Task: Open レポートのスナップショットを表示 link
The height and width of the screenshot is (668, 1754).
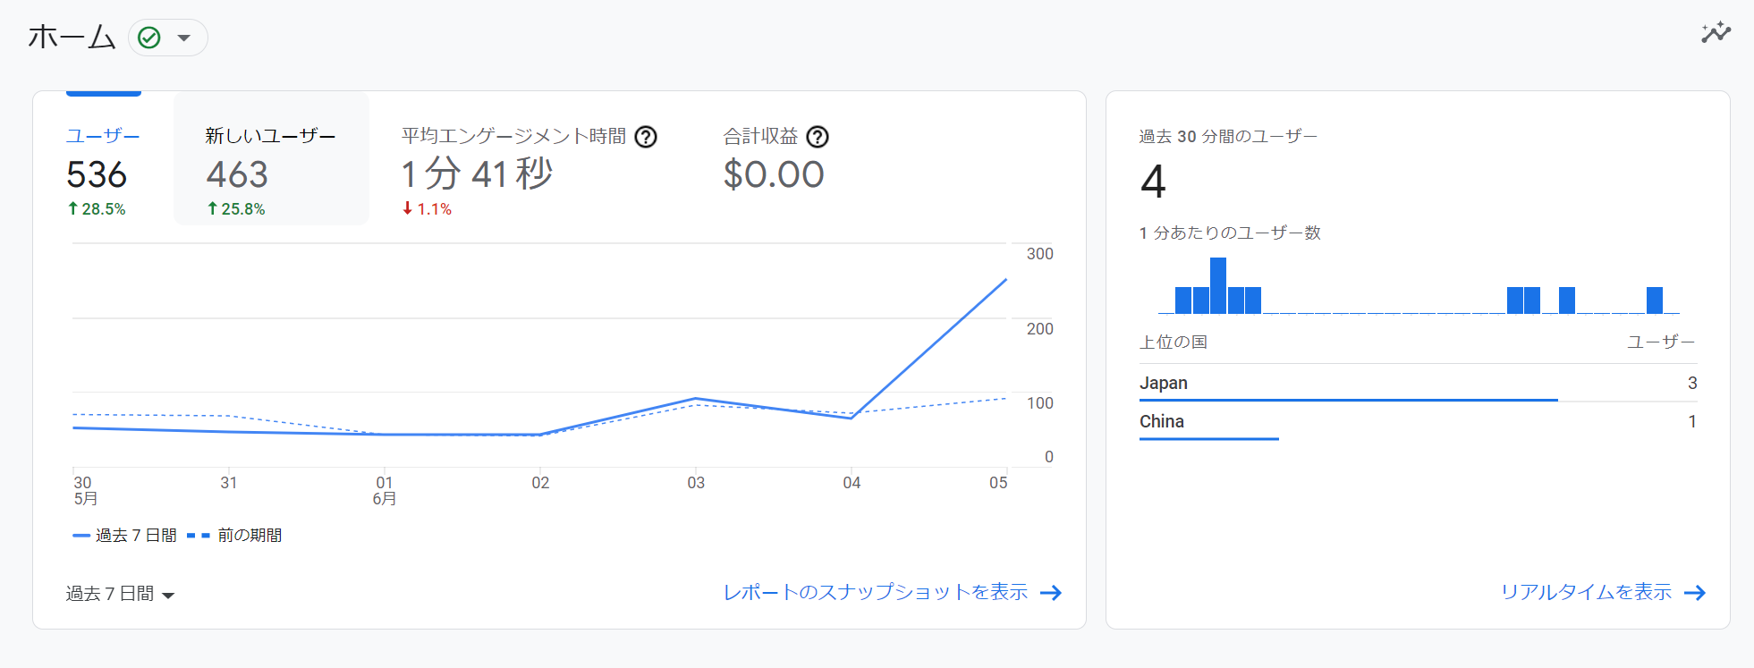Action: click(876, 592)
